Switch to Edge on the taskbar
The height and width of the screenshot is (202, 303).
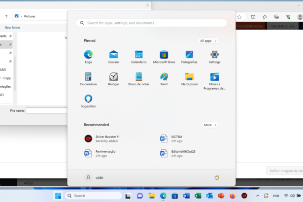pyautogui.click(x=163, y=196)
